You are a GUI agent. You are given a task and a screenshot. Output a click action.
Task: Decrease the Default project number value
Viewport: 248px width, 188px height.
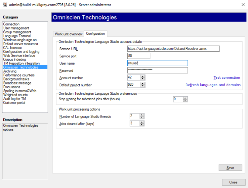point(143,86)
